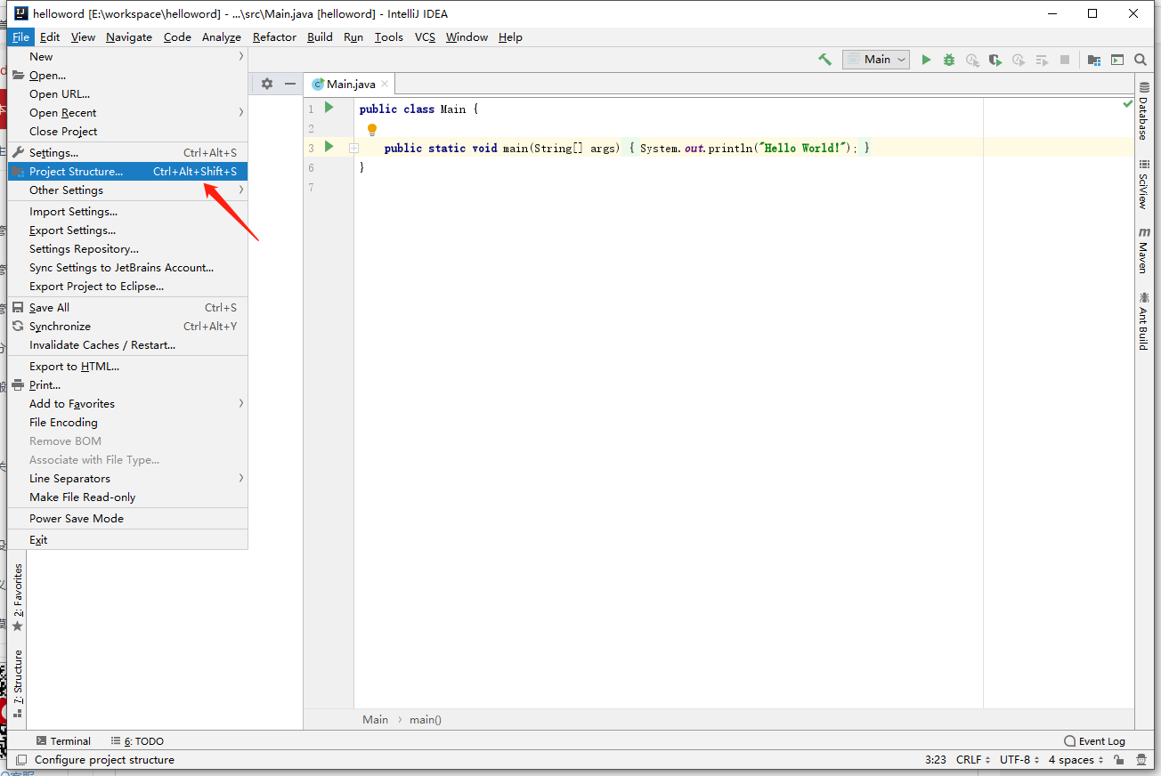Screen dimensions: 1161x776
Task: Choose Export Project to Eclipse...
Action: click(127, 286)
